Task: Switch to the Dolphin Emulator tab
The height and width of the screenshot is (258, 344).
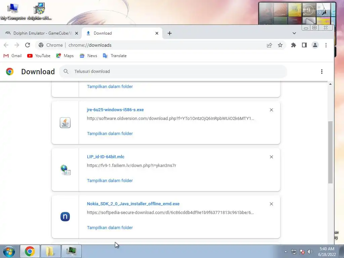Action: [41, 33]
